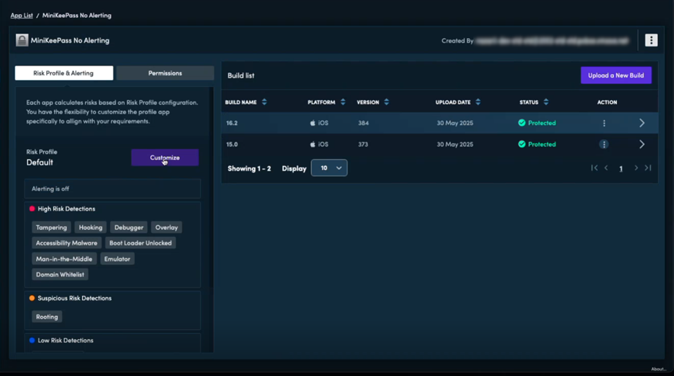The image size is (674, 376).
Task: Click the Apple iOS icon in row 15.0
Action: [x=312, y=144]
